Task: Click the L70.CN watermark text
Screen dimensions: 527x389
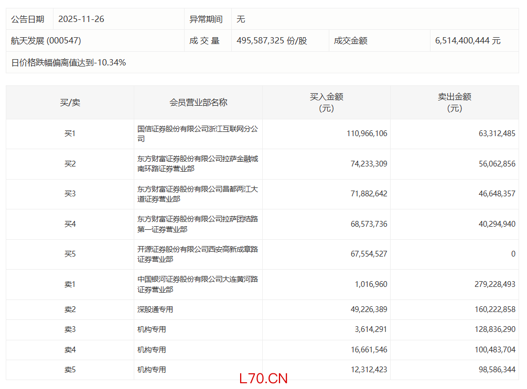Action: (263, 379)
